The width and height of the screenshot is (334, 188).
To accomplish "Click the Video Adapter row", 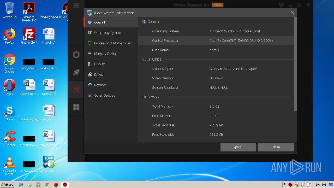I will click(216, 69).
